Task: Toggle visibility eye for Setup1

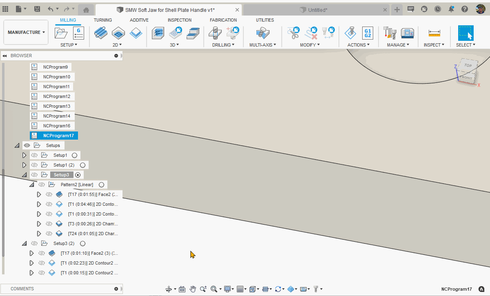Action: tap(34, 155)
